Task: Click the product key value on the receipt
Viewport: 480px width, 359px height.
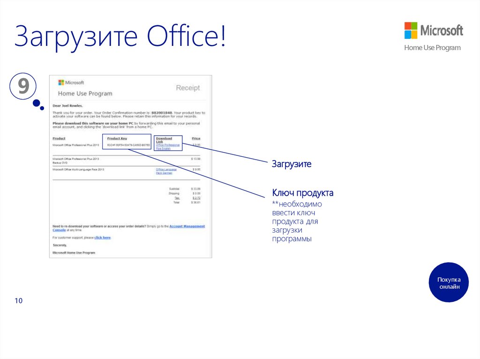Action: tap(127, 146)
